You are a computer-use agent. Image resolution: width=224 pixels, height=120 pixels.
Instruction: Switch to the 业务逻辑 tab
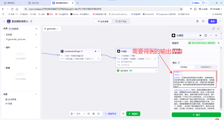[103, 22]
